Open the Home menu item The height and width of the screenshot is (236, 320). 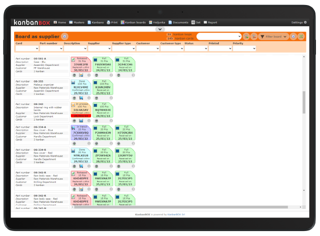pos(60,22)
